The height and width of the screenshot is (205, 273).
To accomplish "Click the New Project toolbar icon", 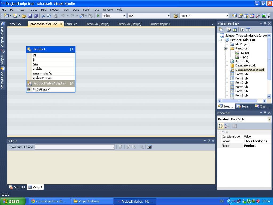I will click(x=6, y=16).
